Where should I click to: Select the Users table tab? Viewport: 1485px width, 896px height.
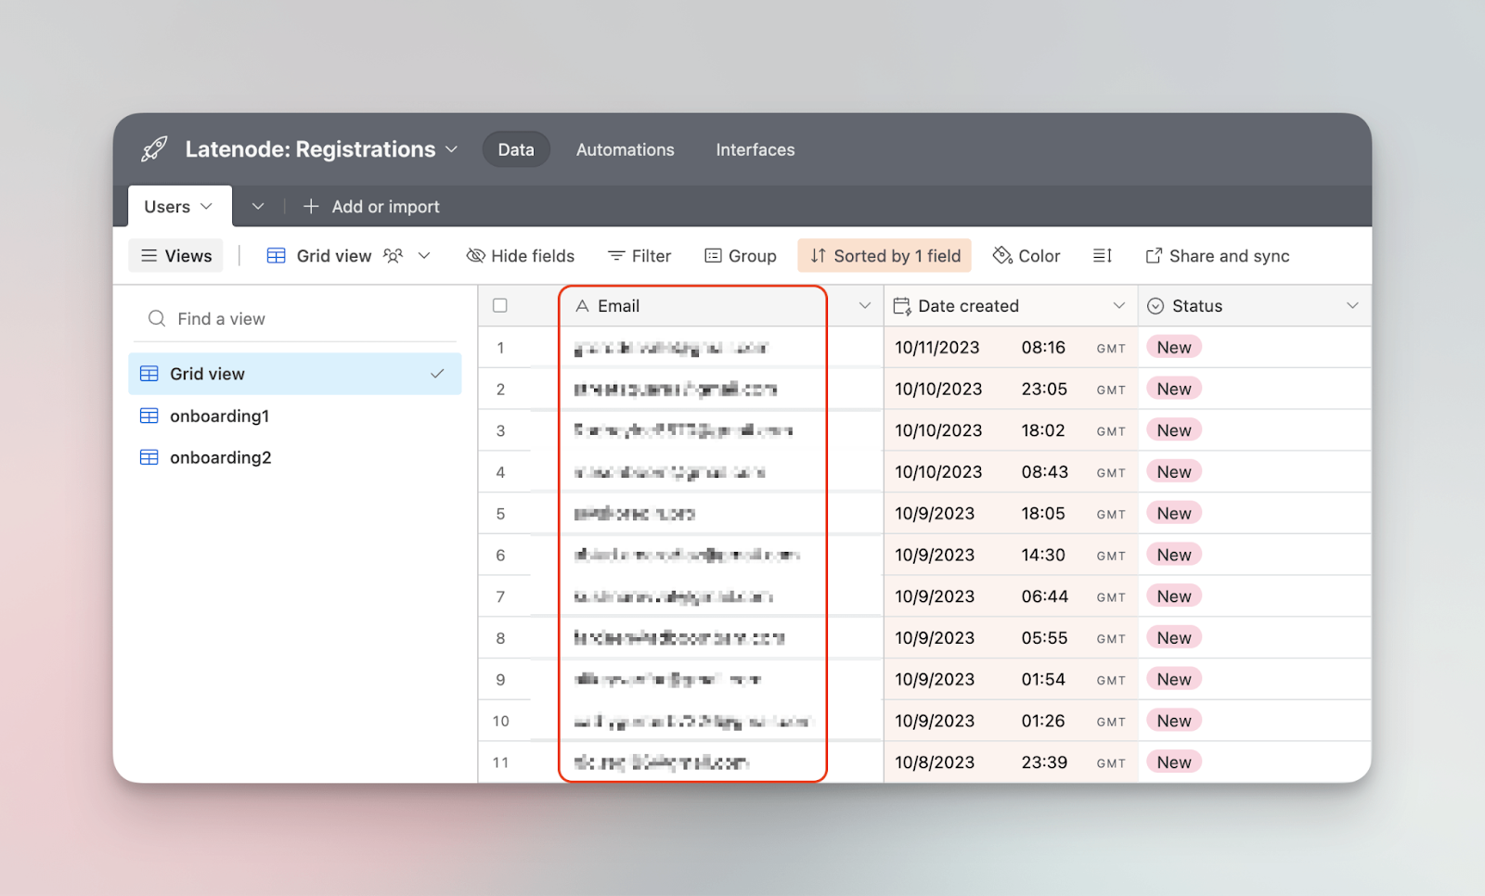[x=179, y=206]
